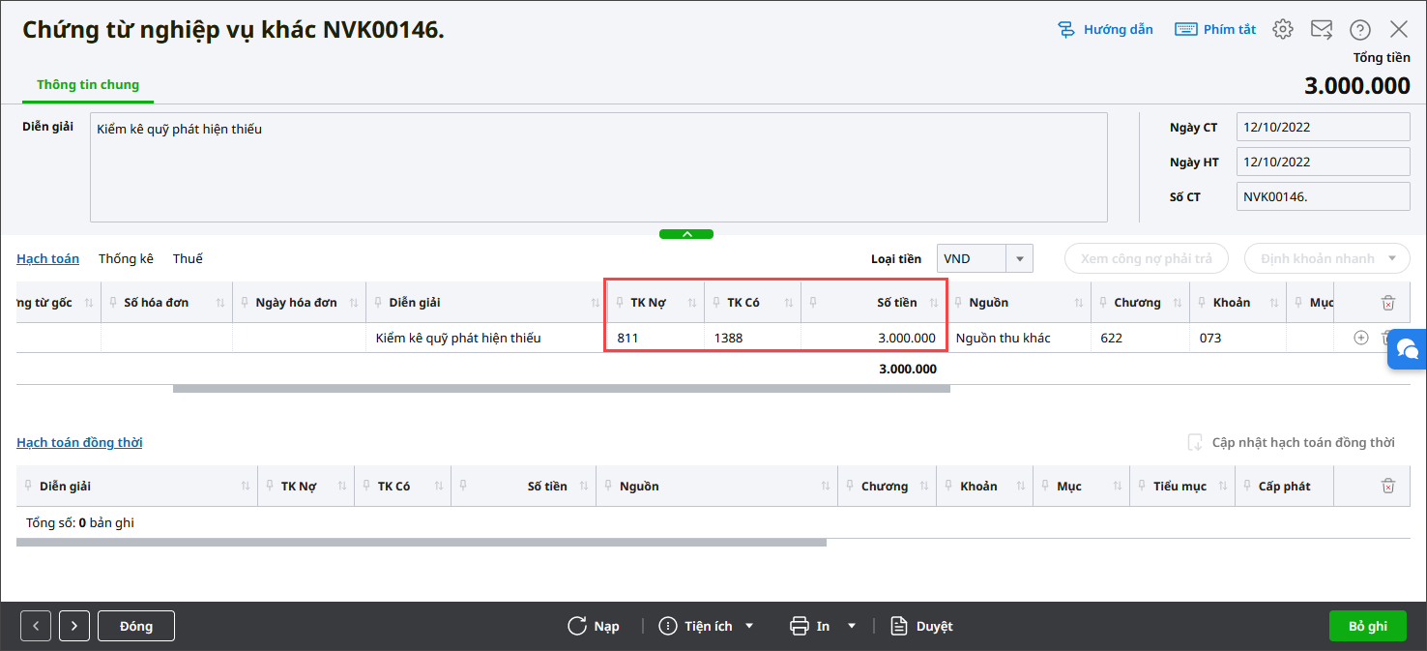Click trash icon in Hạch toán header
Image resolution: width=1427 pixels, height=651 pixels.
[1388, 303]
